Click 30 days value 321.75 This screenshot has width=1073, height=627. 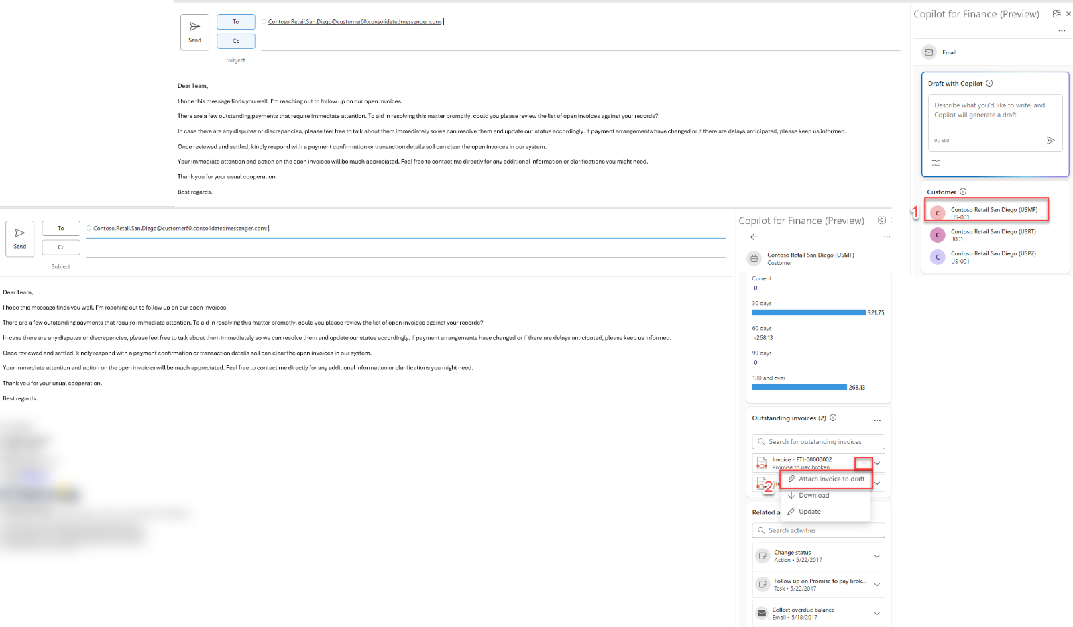pos(876,313)
